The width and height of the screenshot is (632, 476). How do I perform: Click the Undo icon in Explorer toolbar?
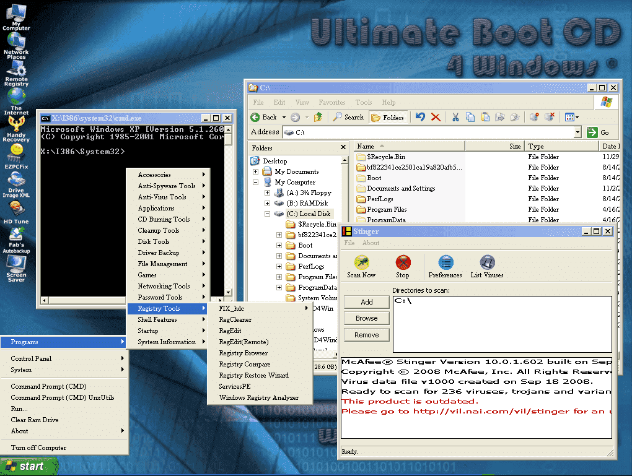420,117
